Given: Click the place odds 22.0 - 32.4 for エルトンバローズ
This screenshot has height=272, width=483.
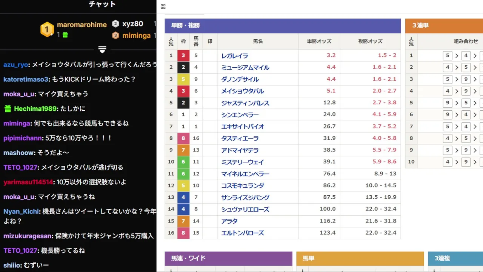Looking at the screenshot, I should [370, 233].
